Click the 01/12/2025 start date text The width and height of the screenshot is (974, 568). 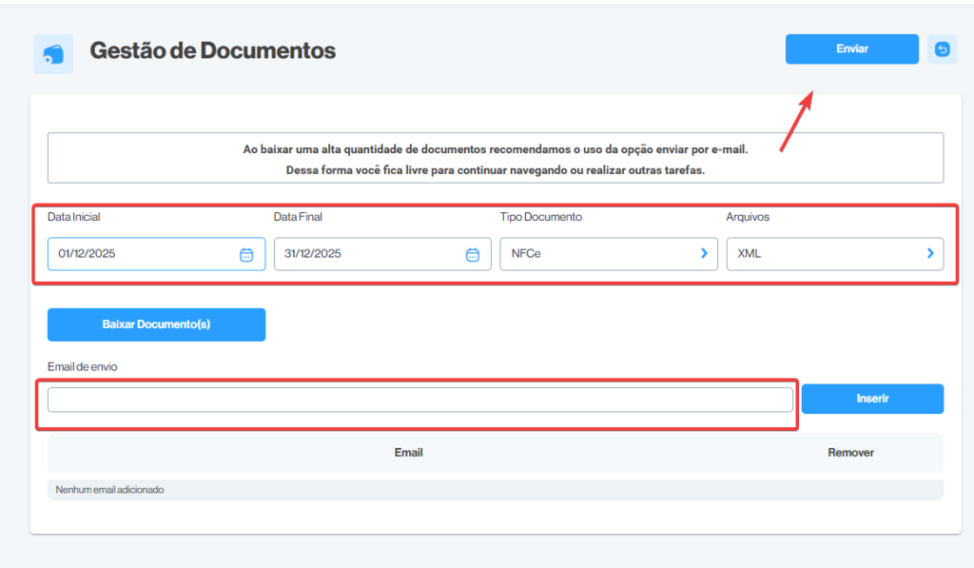click(x=88, y=254)
